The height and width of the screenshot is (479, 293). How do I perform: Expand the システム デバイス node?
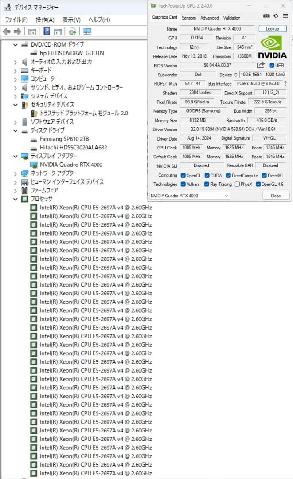point(15,96)
